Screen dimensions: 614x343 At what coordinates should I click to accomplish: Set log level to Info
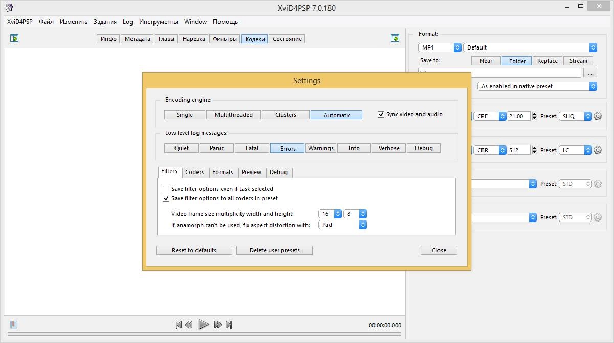tap(354, 148)
